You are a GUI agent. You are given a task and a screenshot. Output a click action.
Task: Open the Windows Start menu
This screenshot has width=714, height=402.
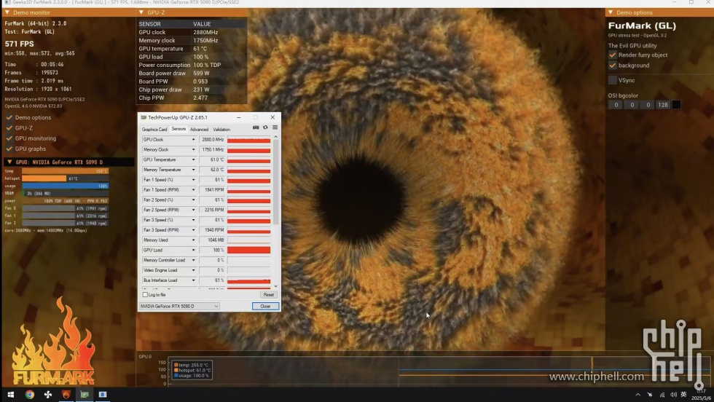pyautogui.click(x=10, y=394)
